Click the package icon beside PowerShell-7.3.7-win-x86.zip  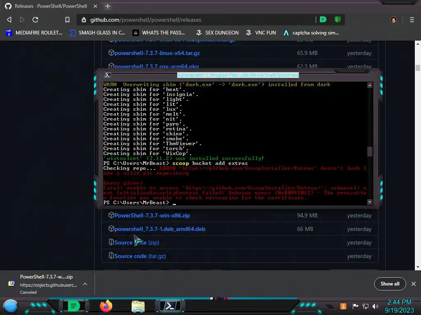tap(111, 215)
